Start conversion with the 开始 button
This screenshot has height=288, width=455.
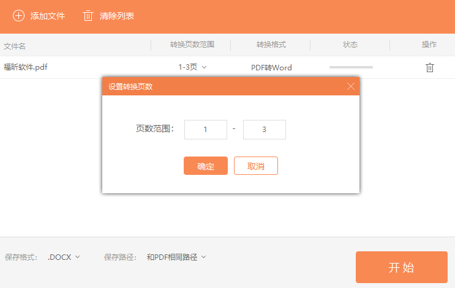pyautogui.click(x=402, y=267)
